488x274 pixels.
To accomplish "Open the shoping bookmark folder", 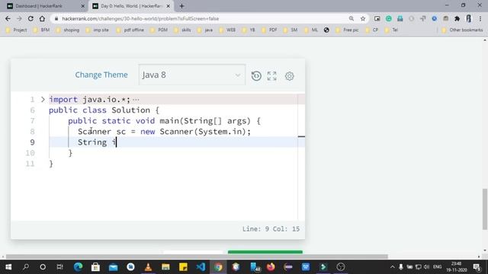I will pos(68,30).
